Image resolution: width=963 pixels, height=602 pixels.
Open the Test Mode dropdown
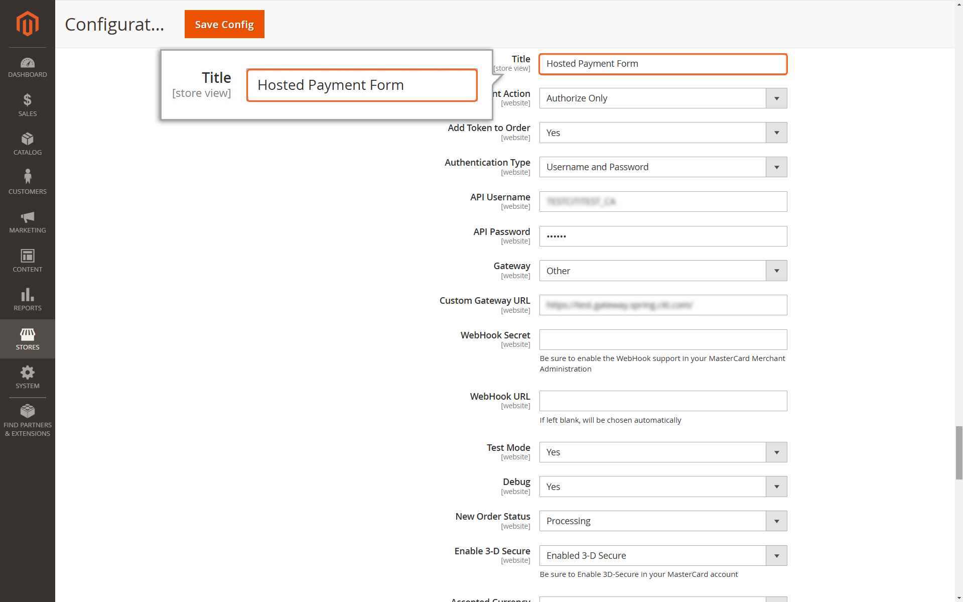tap(663, 452)
